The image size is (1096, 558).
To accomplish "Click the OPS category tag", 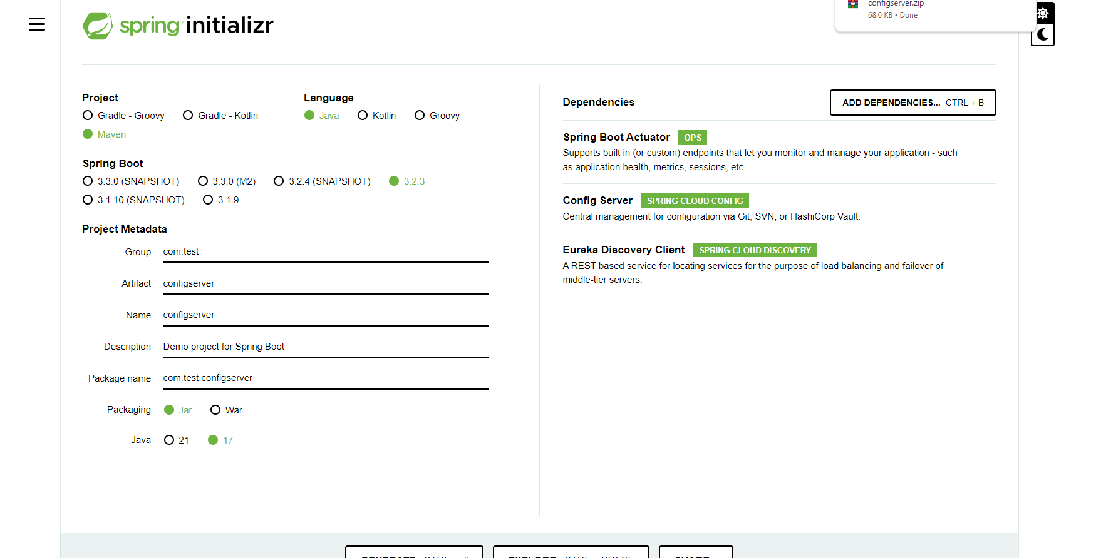I will tap(693, 138).
